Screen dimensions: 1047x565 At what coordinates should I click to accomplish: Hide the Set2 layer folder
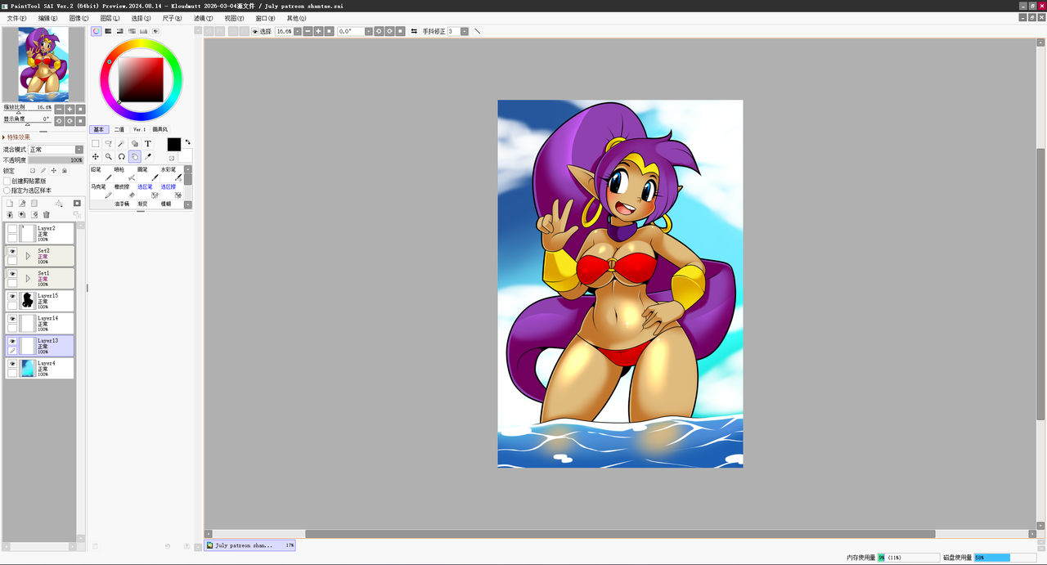click(12, 252)
